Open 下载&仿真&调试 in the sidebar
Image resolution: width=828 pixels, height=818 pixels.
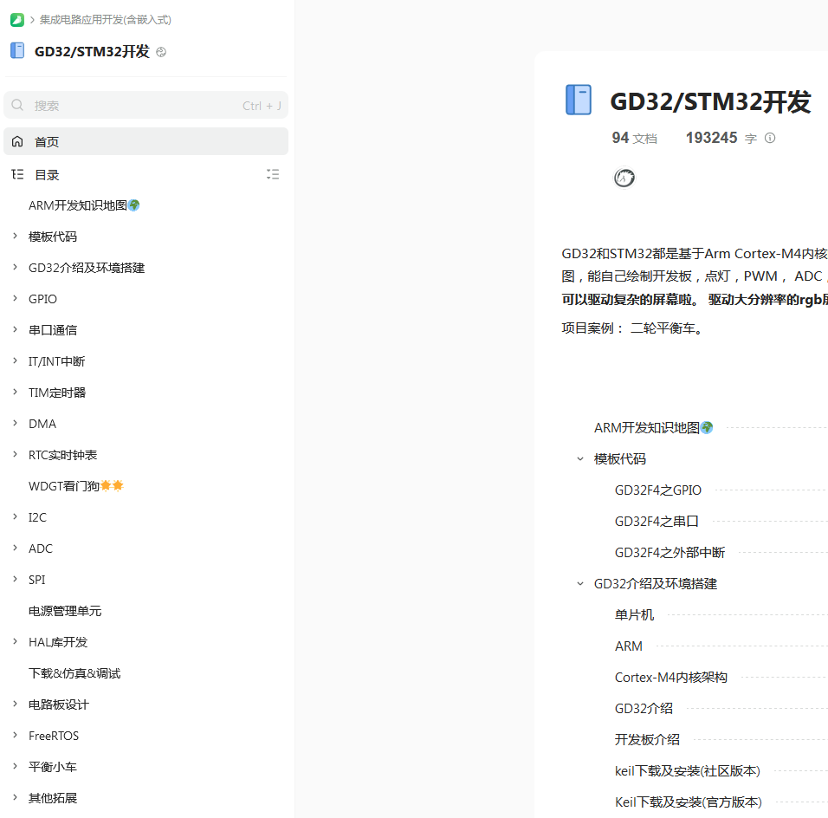[x=74, y=673]
